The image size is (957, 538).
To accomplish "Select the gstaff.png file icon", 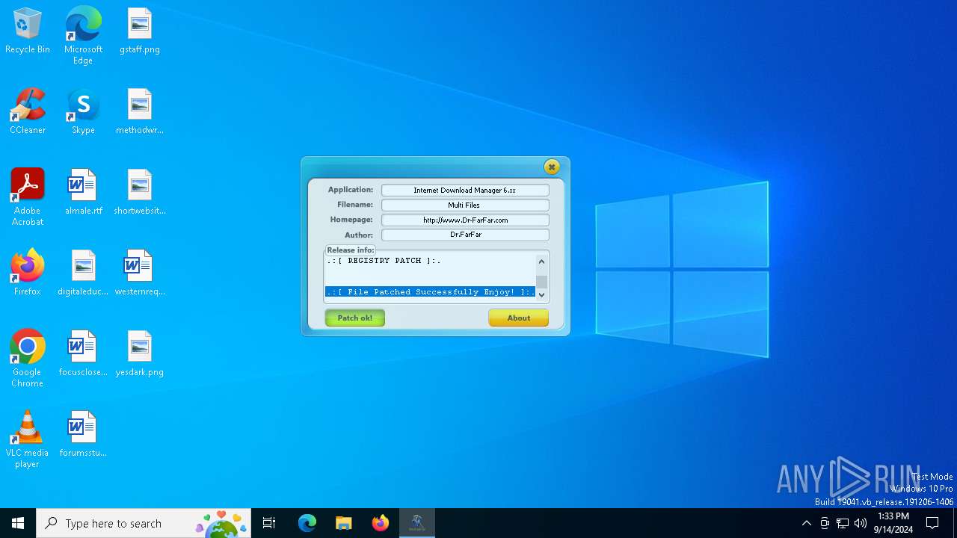I will click(140, 31).
